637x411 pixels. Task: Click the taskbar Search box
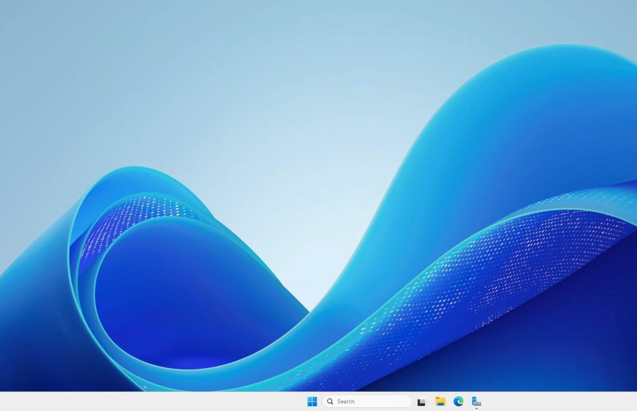pyautogui.click(x=367, y=401)
